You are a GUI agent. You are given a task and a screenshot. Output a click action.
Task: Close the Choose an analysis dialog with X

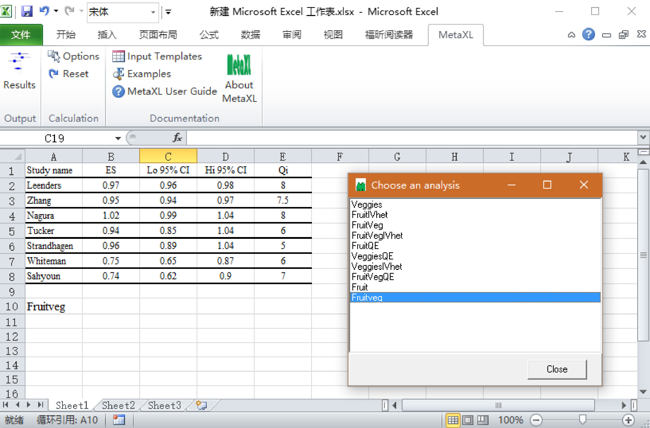point(584,185)
